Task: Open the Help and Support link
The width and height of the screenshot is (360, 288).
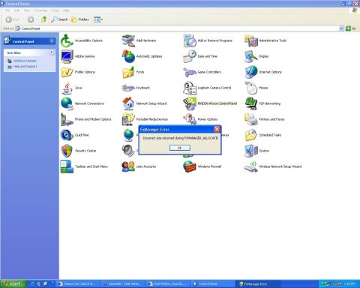Action: pos(25,67)
